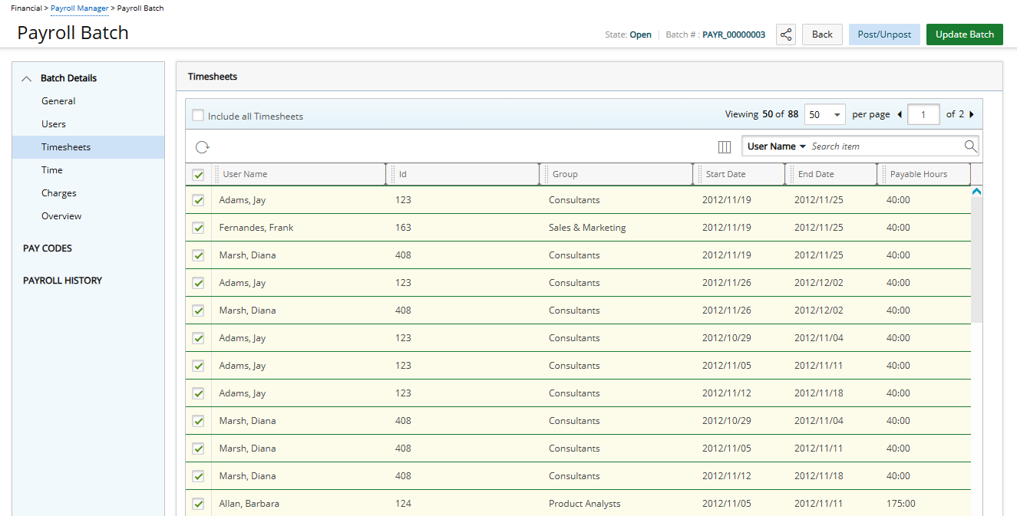Uncheck the Fernandes, Frank timesheet row
The height and width of the screenshot is (516, 1017).
[198, 228]
